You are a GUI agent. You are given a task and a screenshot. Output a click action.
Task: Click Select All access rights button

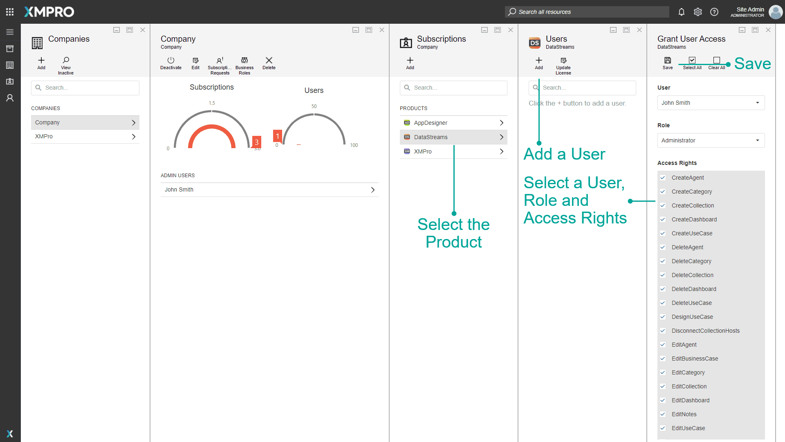coord(692,61)
